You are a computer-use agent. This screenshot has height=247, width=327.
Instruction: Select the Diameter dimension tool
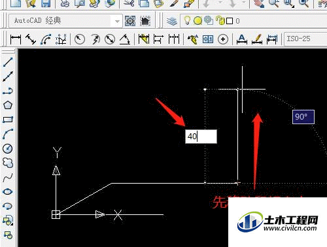pyautogui.click(x=110, y=39)
